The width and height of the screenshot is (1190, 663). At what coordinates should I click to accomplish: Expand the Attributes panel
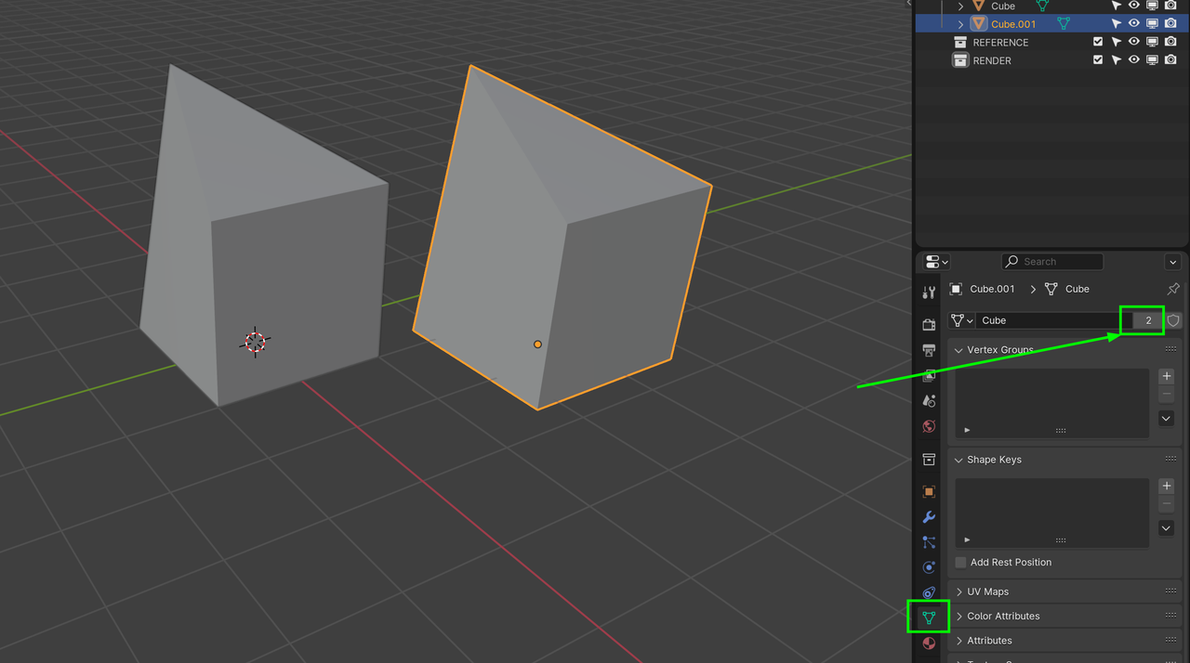point(959,641)
